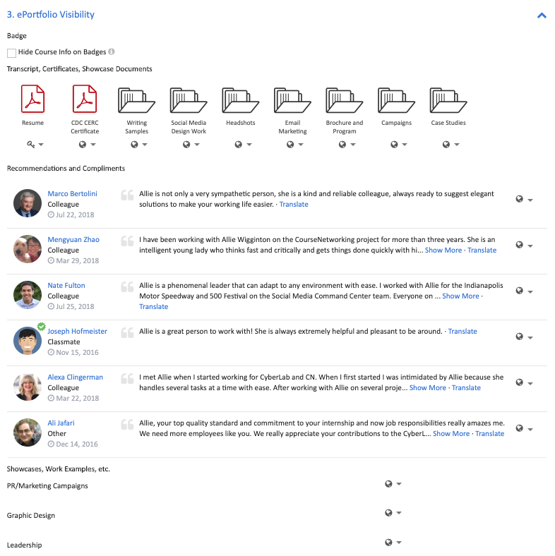This screenshot has height=556, width=555.
Task: Click the verified badge on Joseph Hofmeister's avatar
Action: tap(42, 327)
